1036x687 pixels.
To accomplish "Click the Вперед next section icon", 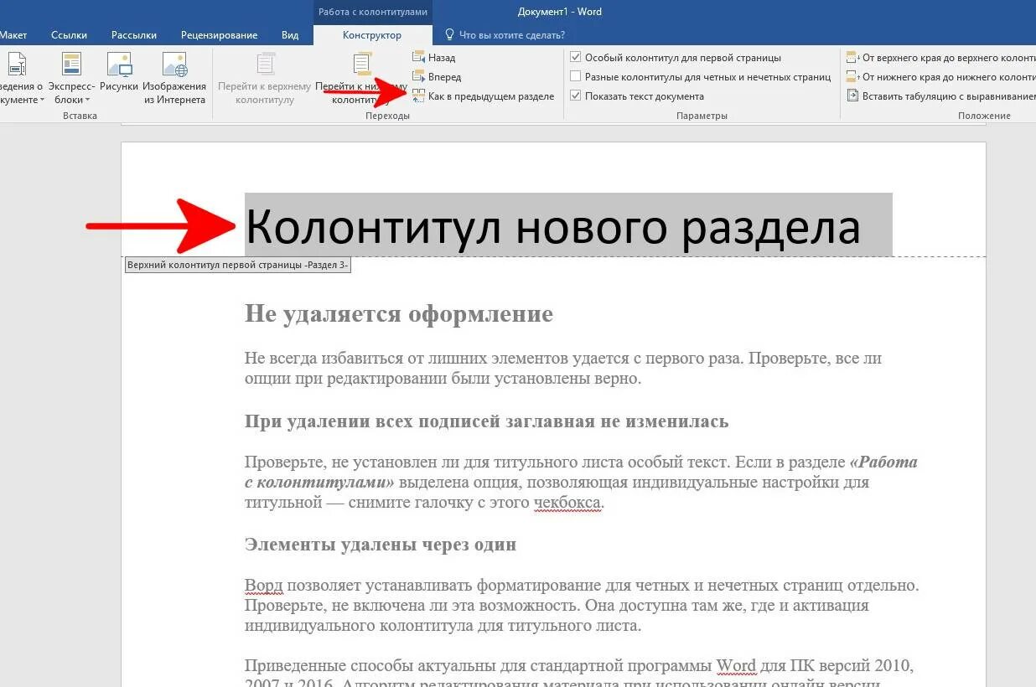I will [419, 76].
